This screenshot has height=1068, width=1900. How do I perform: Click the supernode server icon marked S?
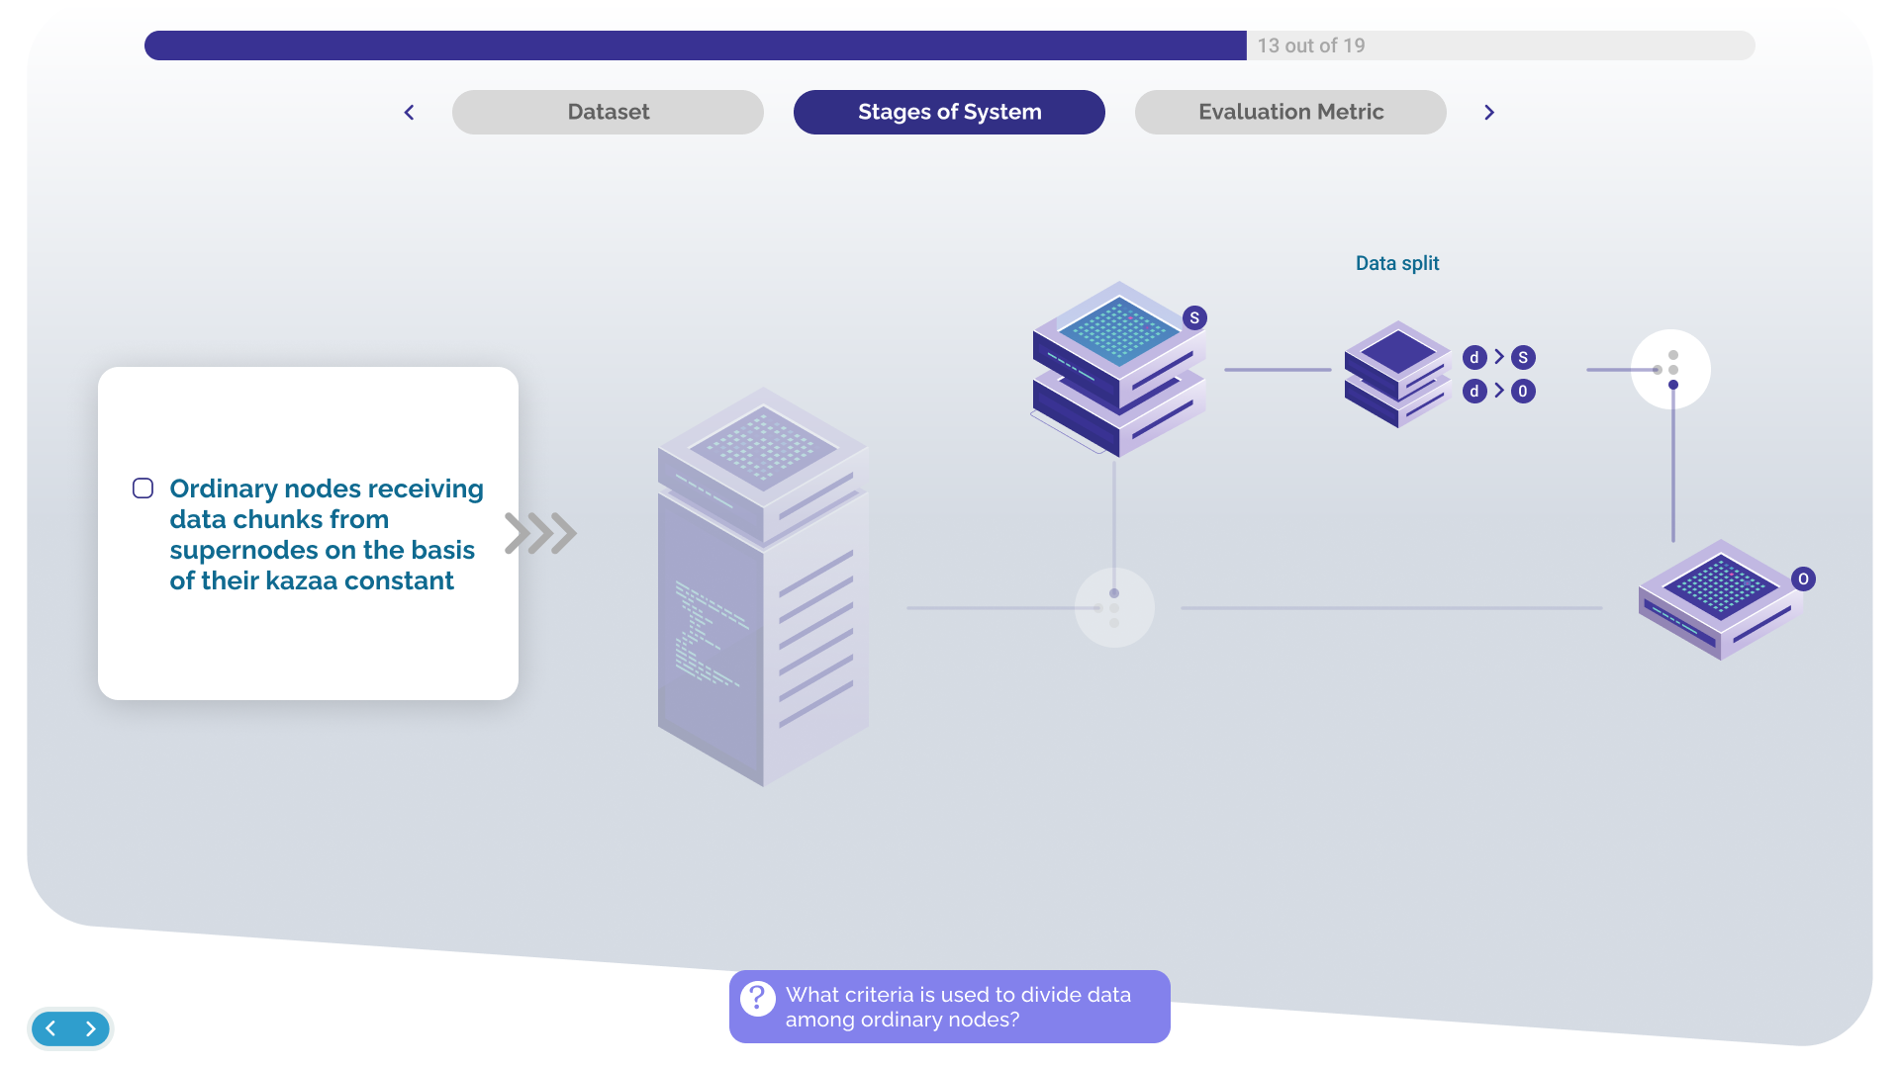pyautogui.click(x=1118, y=370)
